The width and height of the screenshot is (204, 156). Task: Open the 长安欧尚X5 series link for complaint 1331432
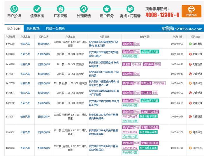44,132
